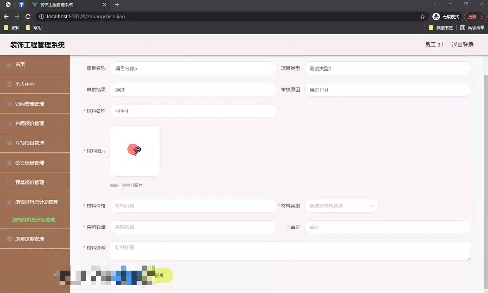The width and height of the screenshot is (488, 293).
Task: Click the 材料图片 upload area
Action: click(135, 151)
